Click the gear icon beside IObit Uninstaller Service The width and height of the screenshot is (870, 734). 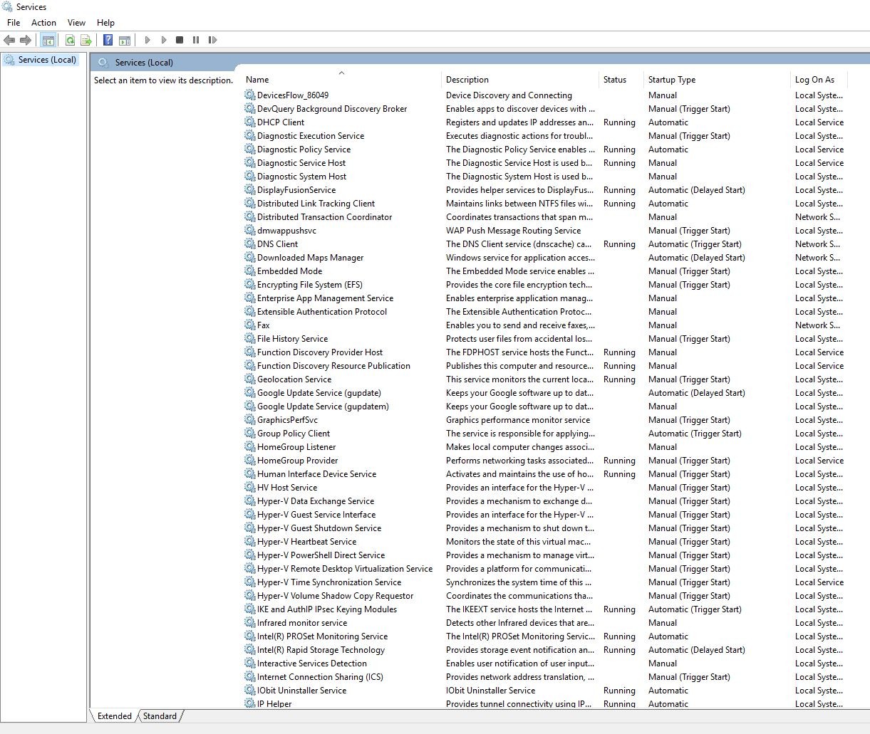(x=249, y=690)
